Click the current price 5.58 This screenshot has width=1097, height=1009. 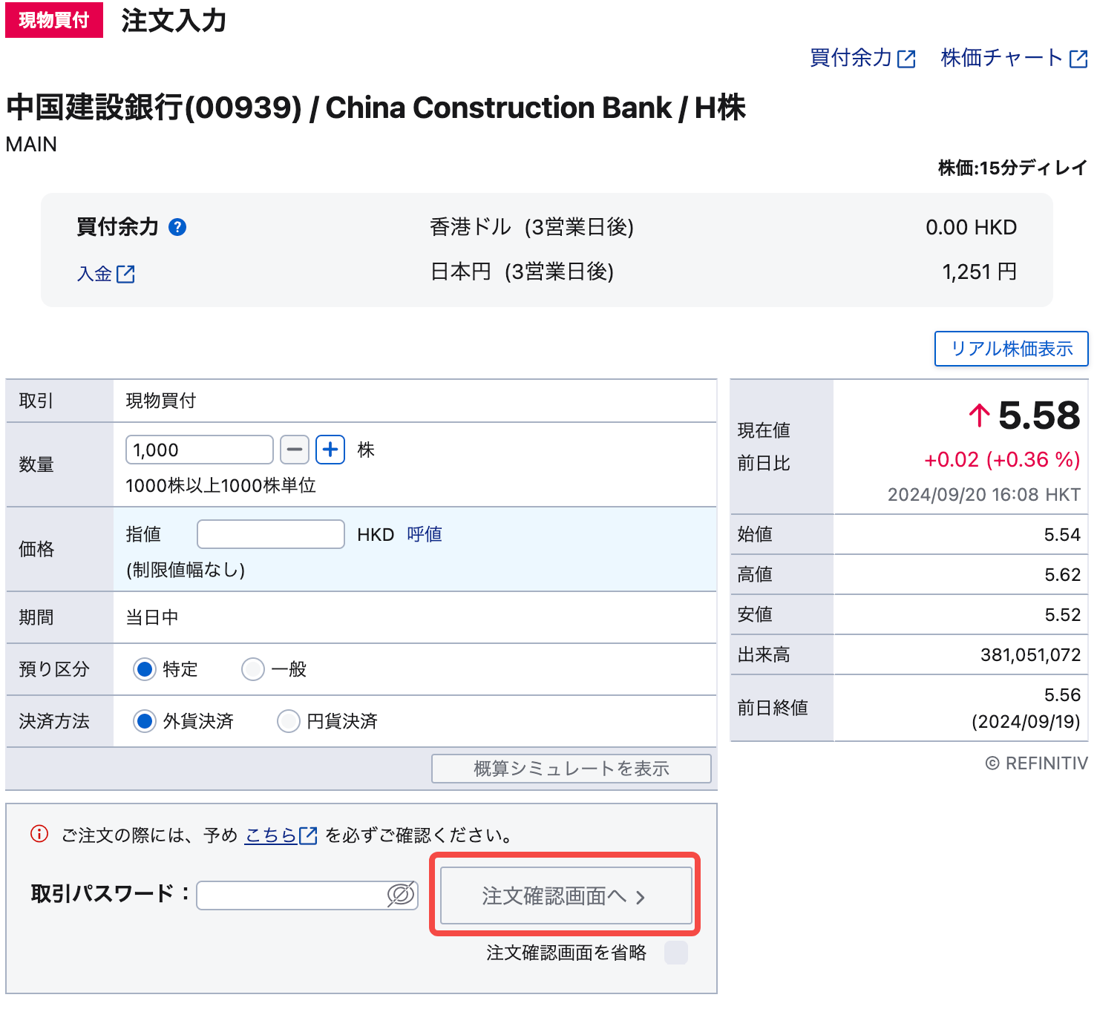(x=1039, y=415)
